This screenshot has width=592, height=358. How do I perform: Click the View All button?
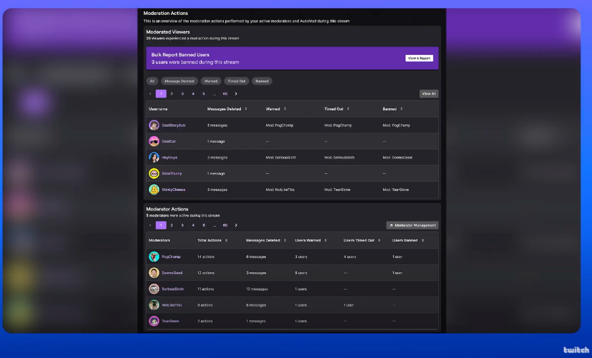point(428,93)
